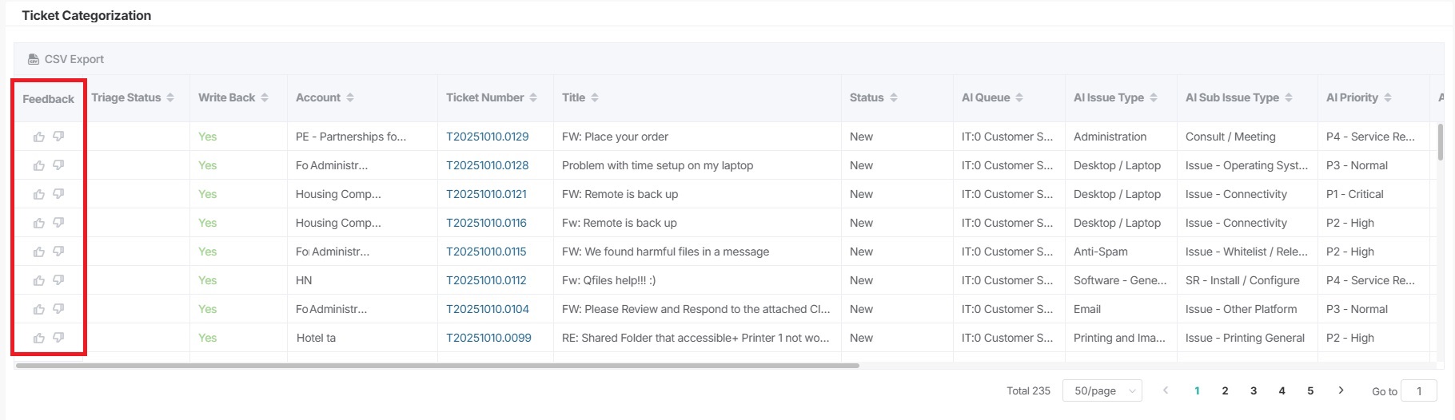
Task: Like the categorization of ticket T20251010.0121
Action: 38,194
